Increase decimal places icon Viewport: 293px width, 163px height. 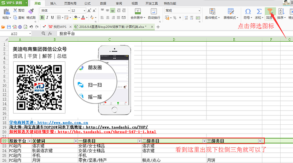coord(186,18)
